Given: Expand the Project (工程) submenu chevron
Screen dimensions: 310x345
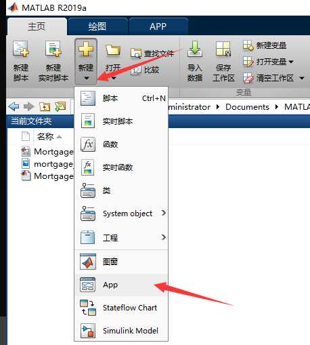Looking at the screenshot, I should [164, 237].
